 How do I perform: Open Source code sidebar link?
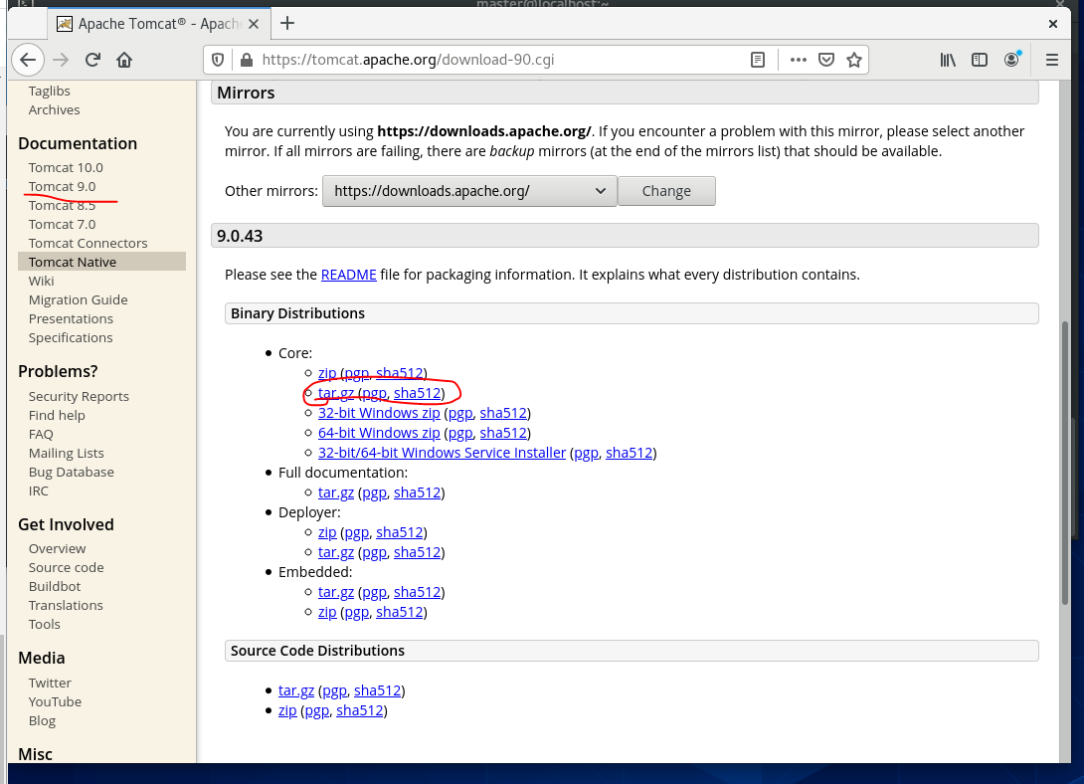(x=67, y=568)
